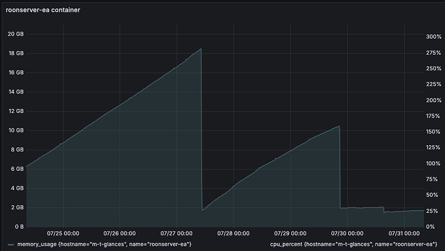
Task: Click the lowest point after the first memory drop
Action: coord(203,210)
